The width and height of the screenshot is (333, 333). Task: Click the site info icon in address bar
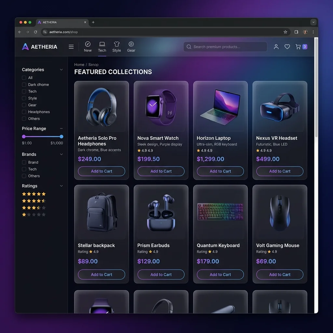45,32
